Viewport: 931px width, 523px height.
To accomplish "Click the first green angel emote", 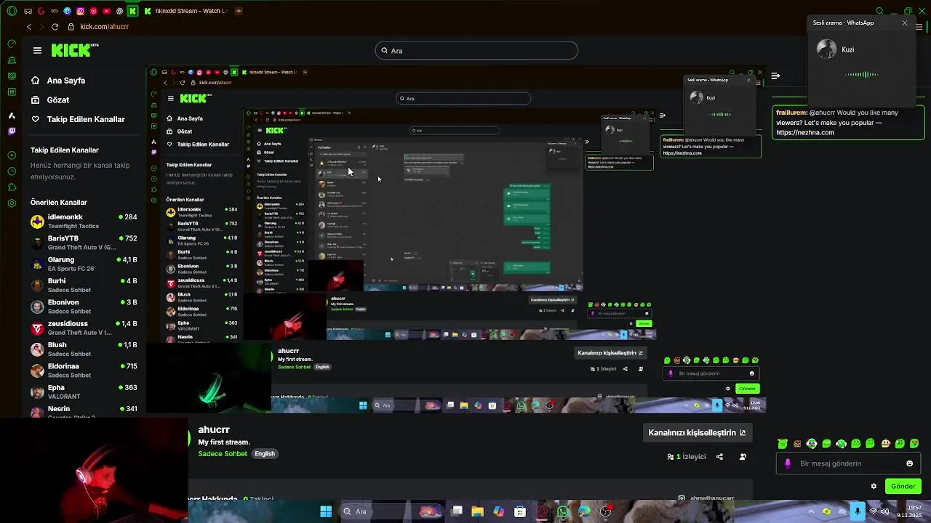I will point(783,444).
